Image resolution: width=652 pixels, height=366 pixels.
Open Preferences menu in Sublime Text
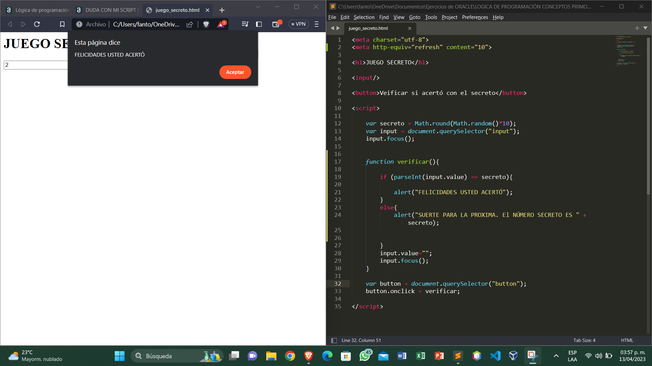(475, 17)
